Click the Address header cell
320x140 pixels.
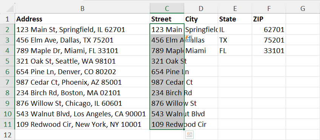pos(82,19)
